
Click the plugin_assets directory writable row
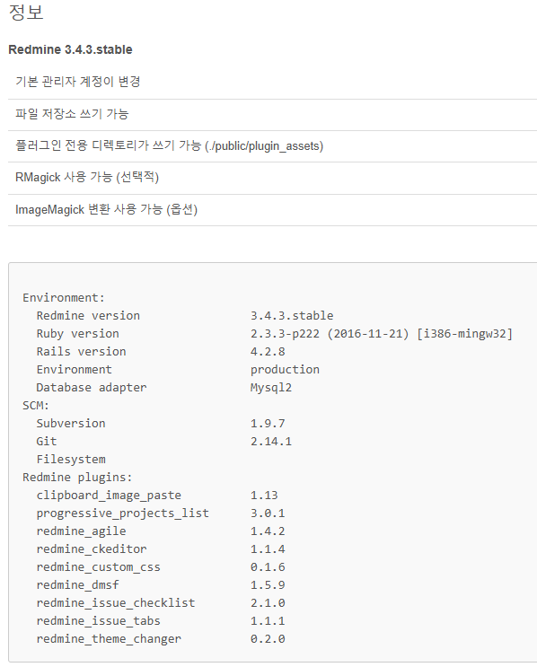pyautogui.click(x=272, y=146)
